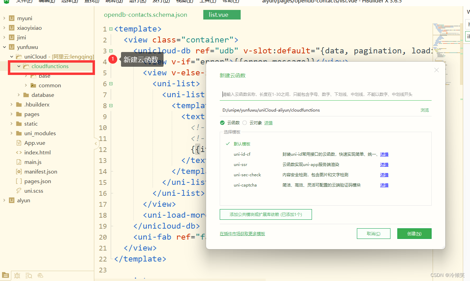This screenshot has height=281, width=470.
Task: Open the project manager panel icon
Action: click(6, 275)
